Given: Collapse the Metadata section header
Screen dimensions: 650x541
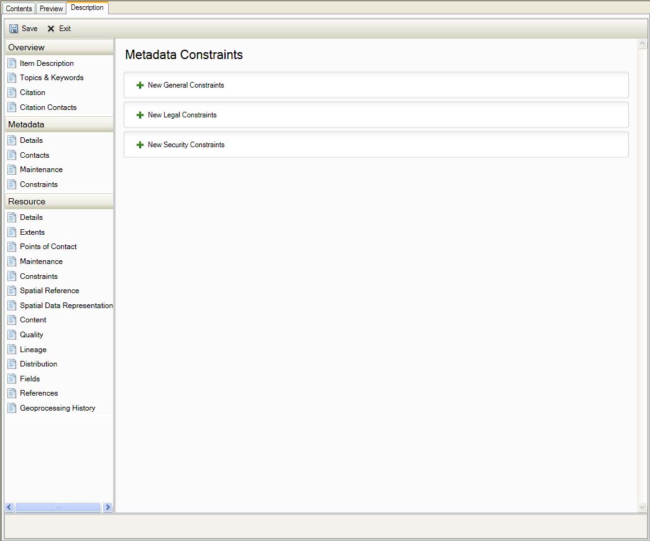Looking at the screenshot, I should coord(58,124).
